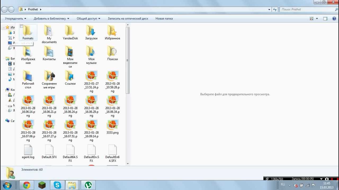
Task: Select image 2013-01-28_16.09.14.png
Action: (91, 131)
